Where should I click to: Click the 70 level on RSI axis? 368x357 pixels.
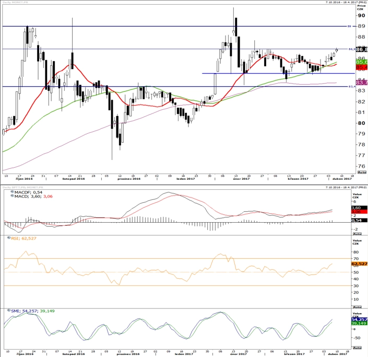pyautogui.click(x=356, y=259)
